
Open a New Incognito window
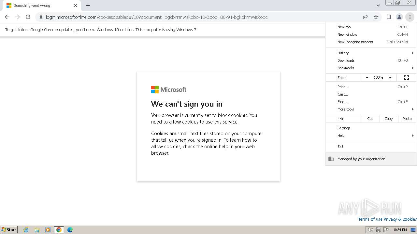tap(371, 42)
